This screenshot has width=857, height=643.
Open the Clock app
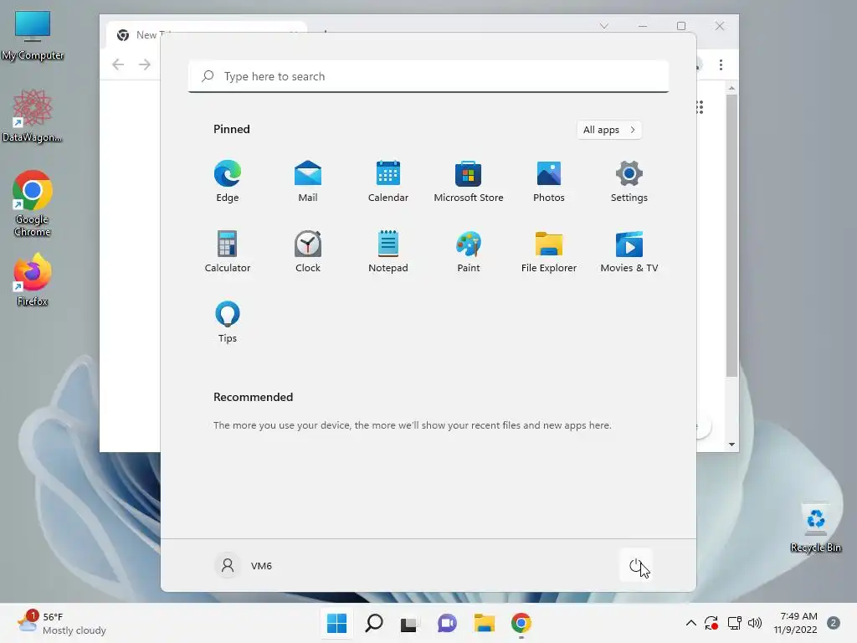click(x=308, y=251)
